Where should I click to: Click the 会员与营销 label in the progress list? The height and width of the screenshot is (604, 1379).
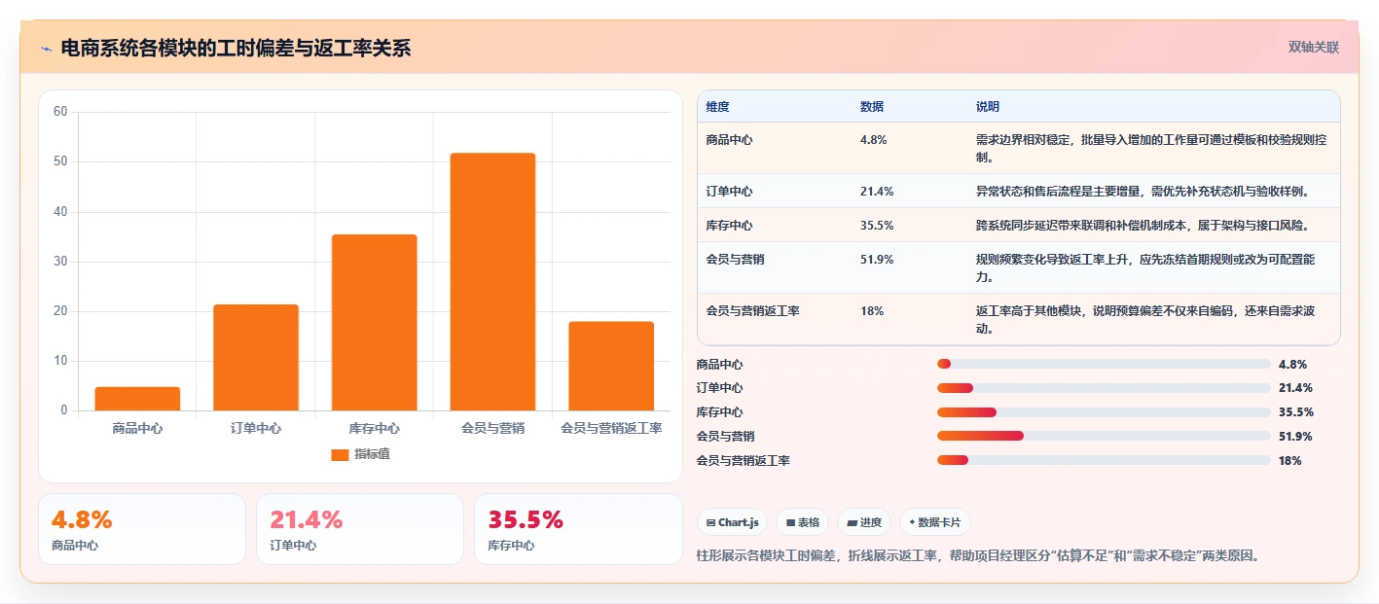(x=726, y=437)
